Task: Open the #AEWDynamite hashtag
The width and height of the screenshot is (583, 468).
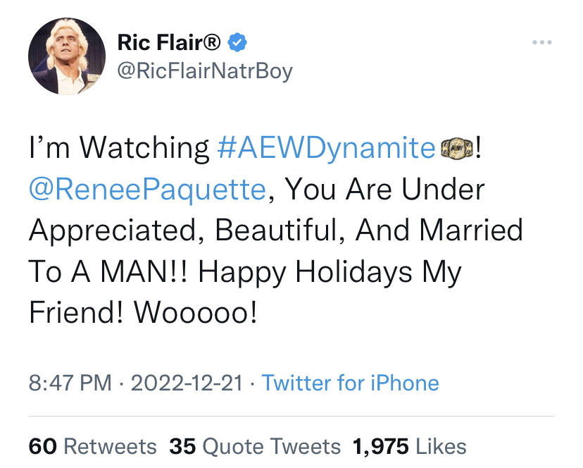Action: click(x=327, y=148)
